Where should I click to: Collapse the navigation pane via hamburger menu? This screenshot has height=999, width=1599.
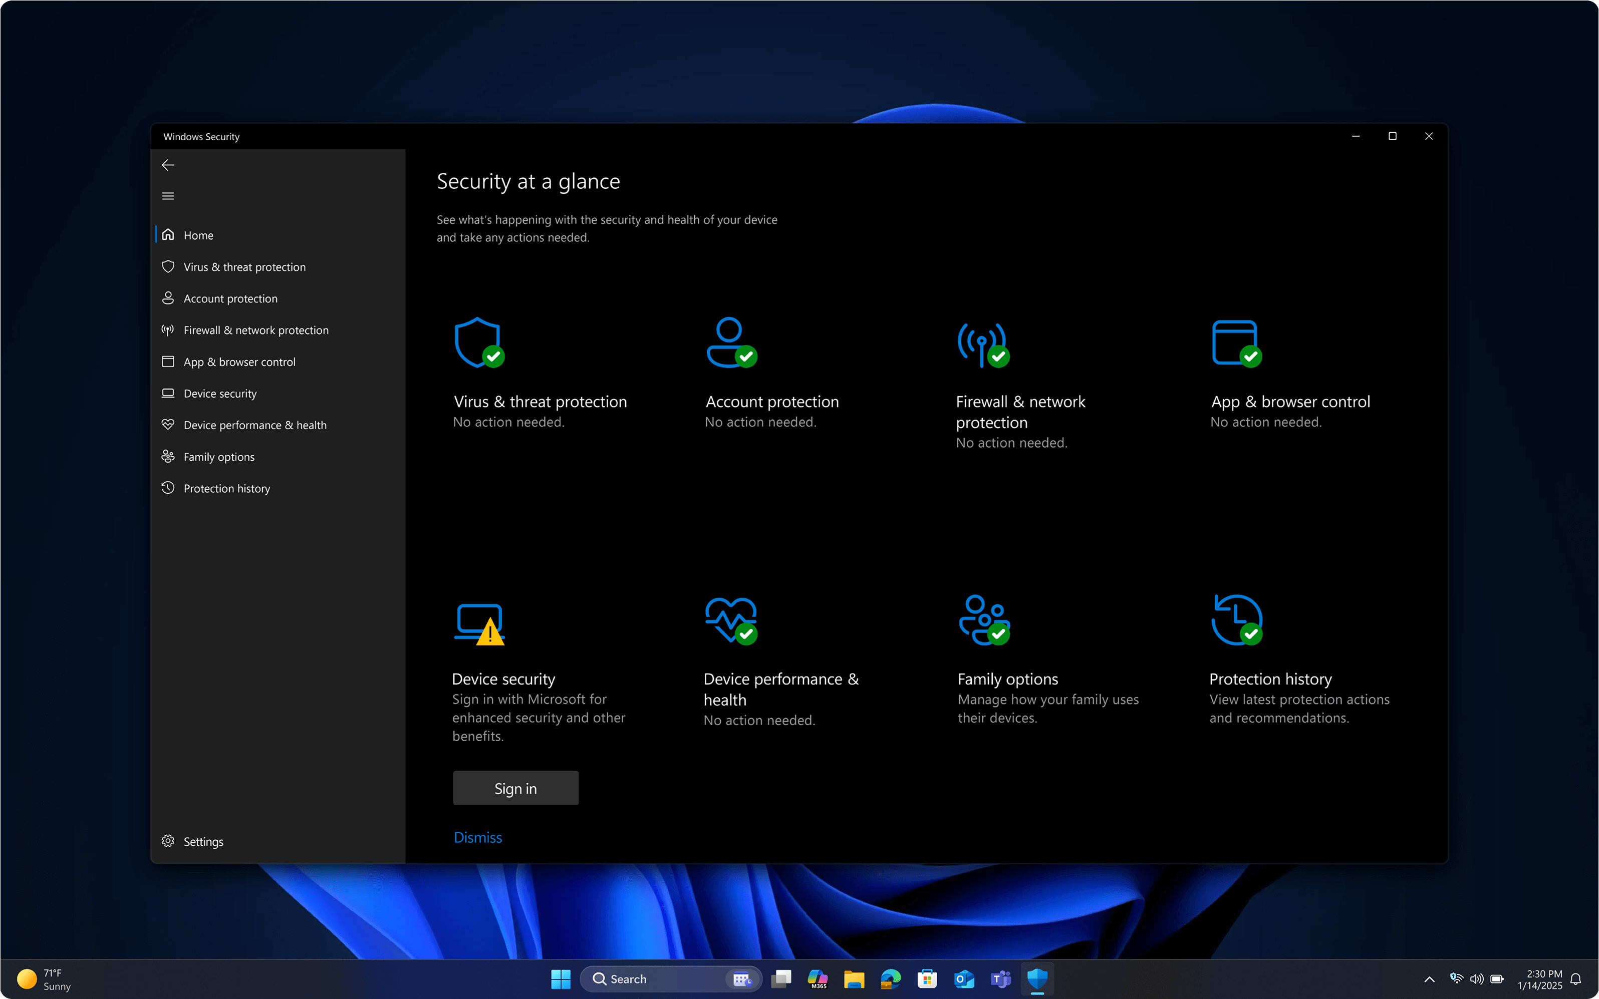click(x=168, y=196)
